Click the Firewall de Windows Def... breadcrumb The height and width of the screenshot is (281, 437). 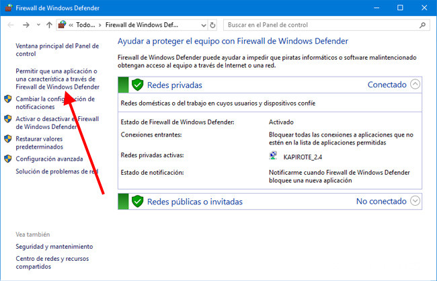141,25
